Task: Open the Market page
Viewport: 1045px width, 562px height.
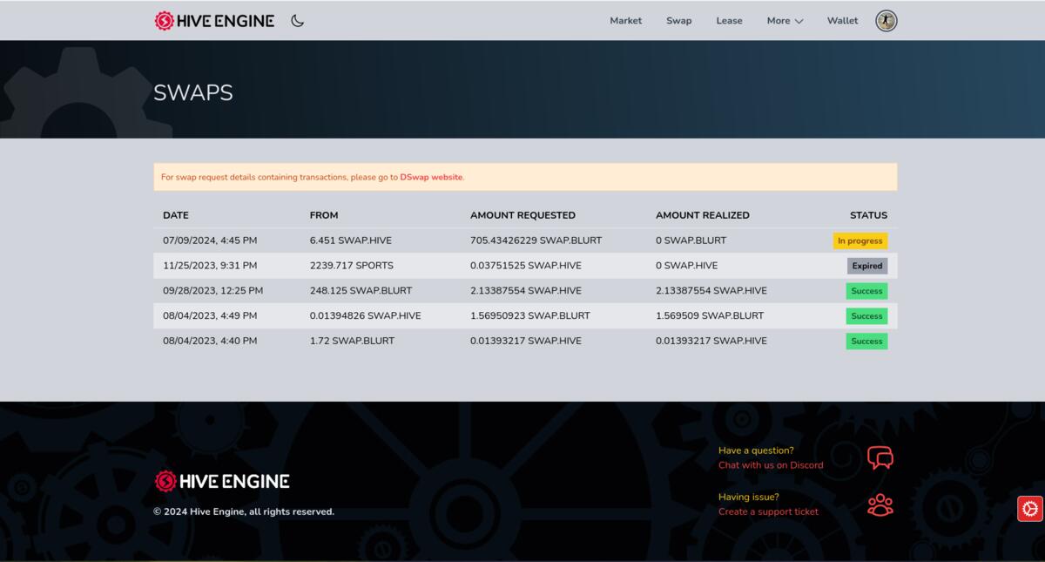Action: click(x=625, y=21)
